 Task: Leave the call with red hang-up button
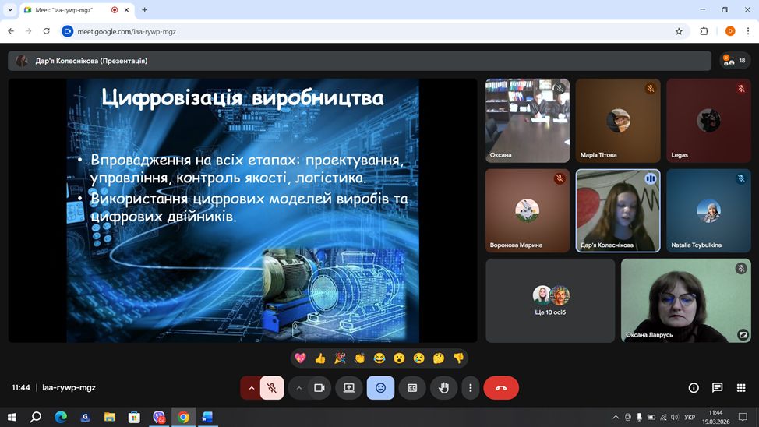pos(501,387)
